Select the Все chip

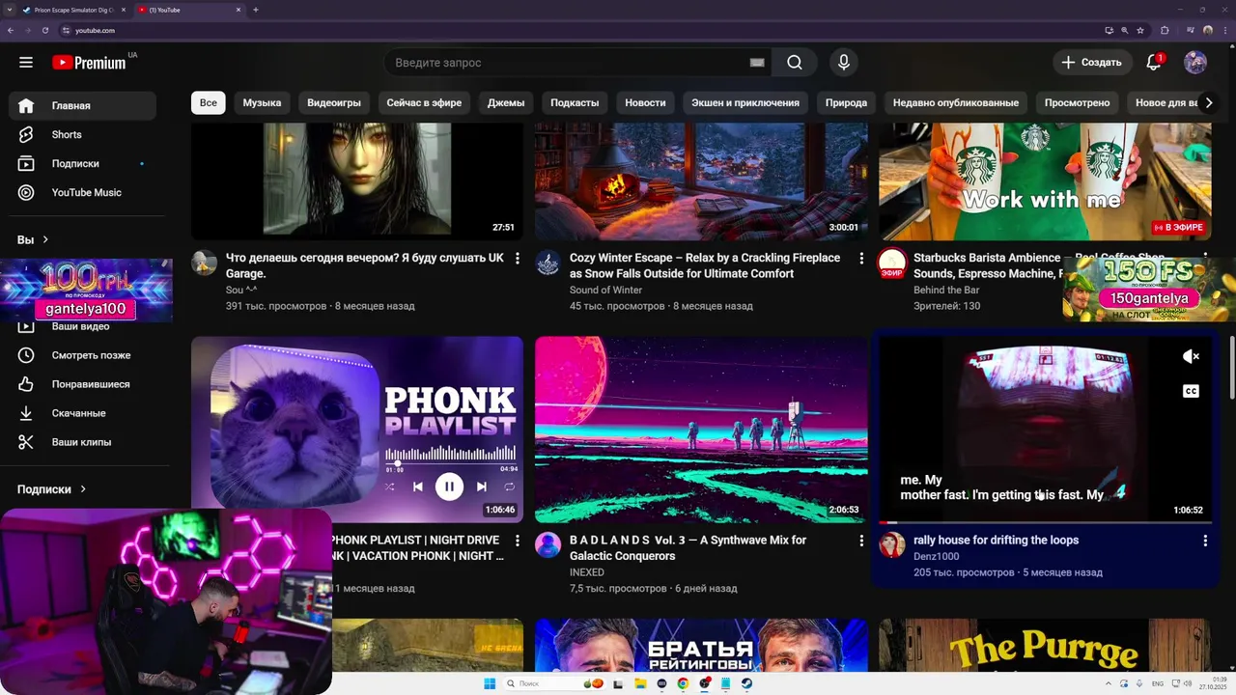click(209, 102)
